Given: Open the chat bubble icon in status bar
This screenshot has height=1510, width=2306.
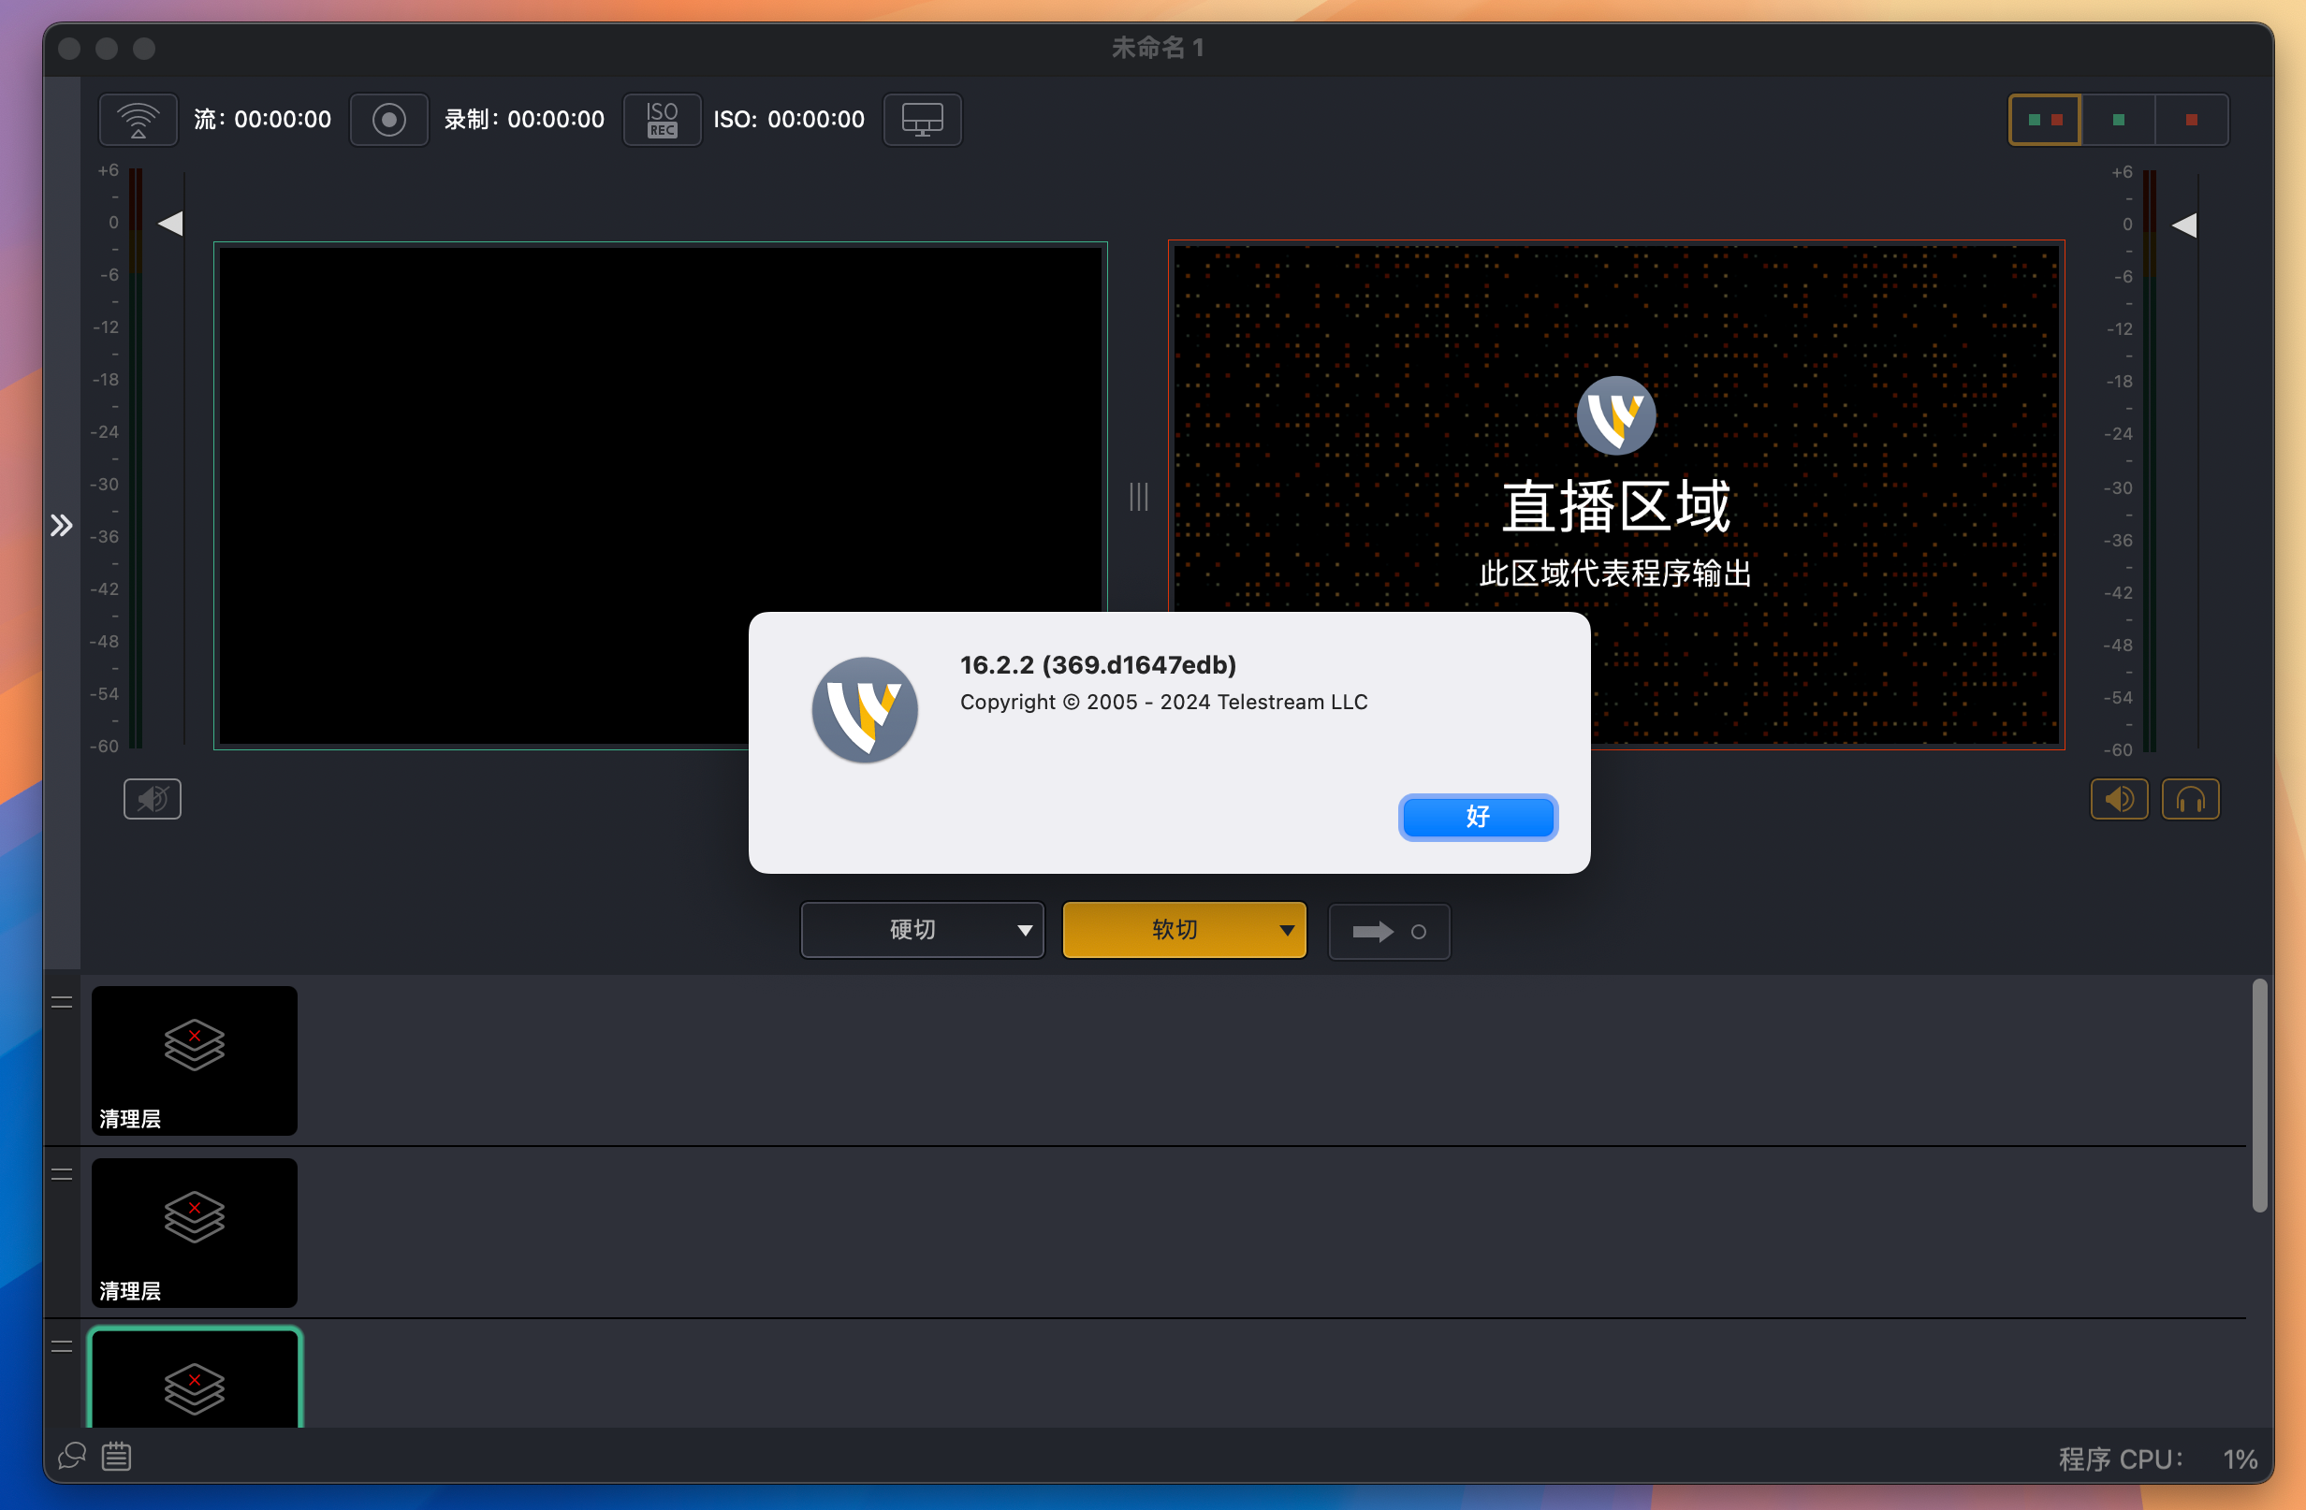Looking at the screenshot, I should (73, 1456).
